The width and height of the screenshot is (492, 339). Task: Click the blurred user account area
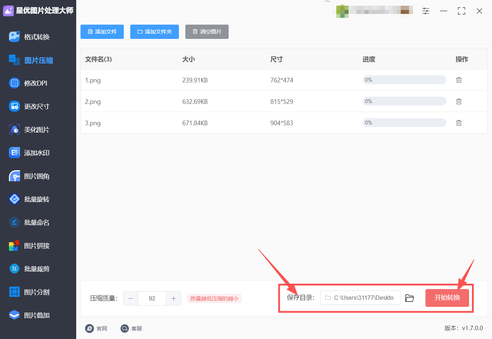click(375, 11)
